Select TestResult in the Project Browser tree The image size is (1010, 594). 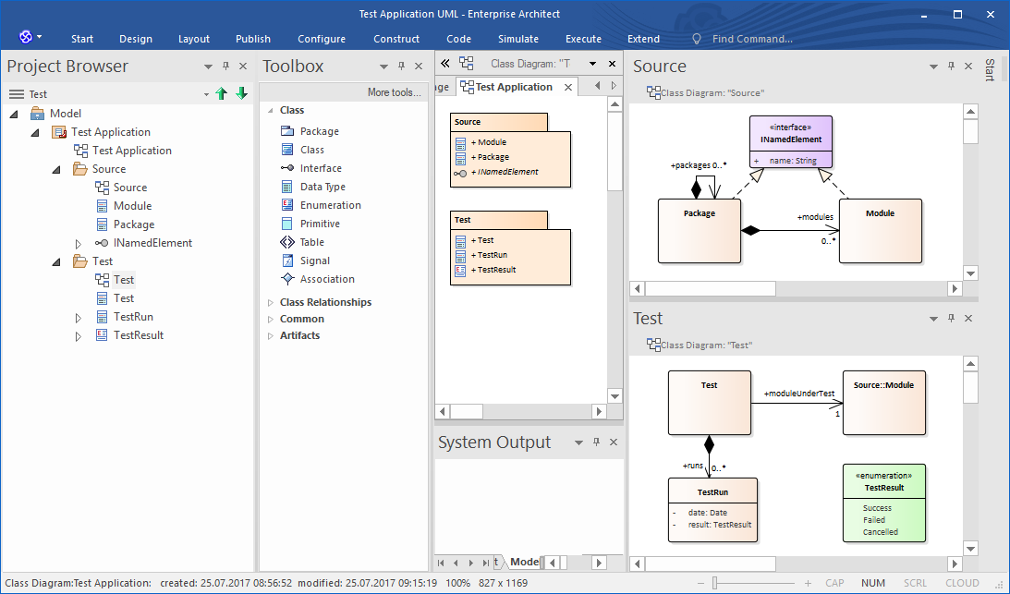138,335
